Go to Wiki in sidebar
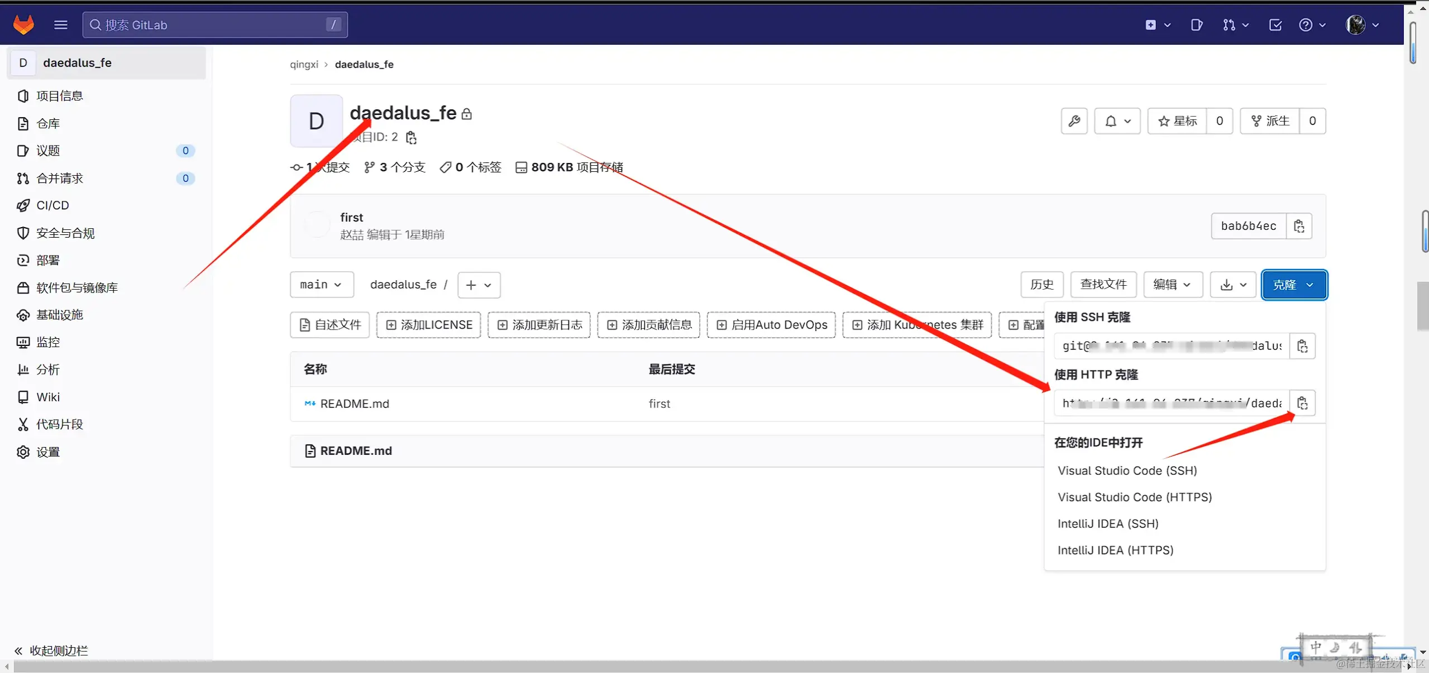The width and height of the screenshot is (1429, 673). (x=48, y=397)
